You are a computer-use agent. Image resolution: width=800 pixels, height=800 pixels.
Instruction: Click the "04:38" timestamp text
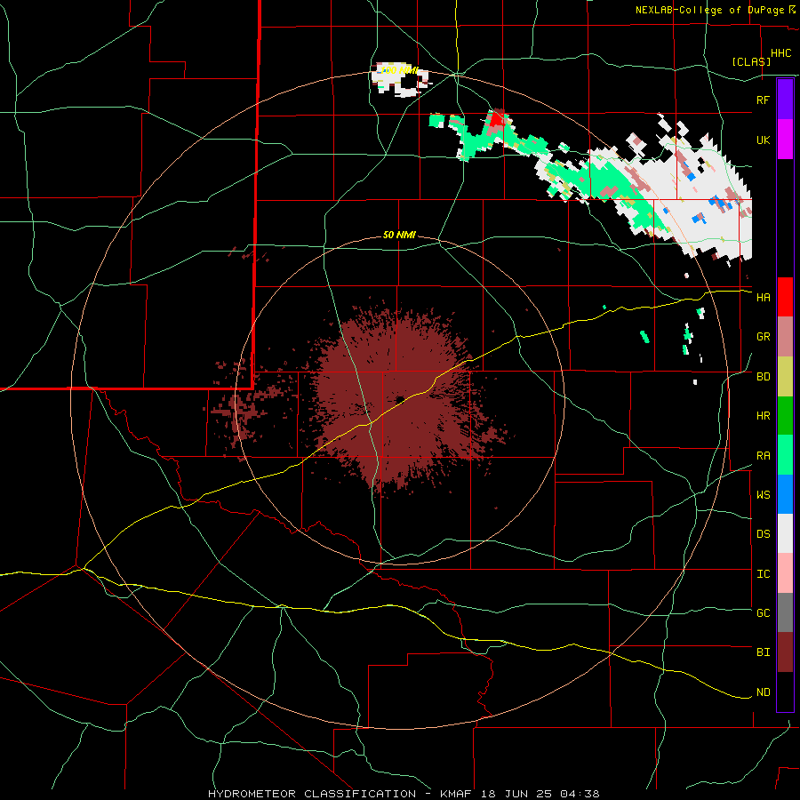579,794
